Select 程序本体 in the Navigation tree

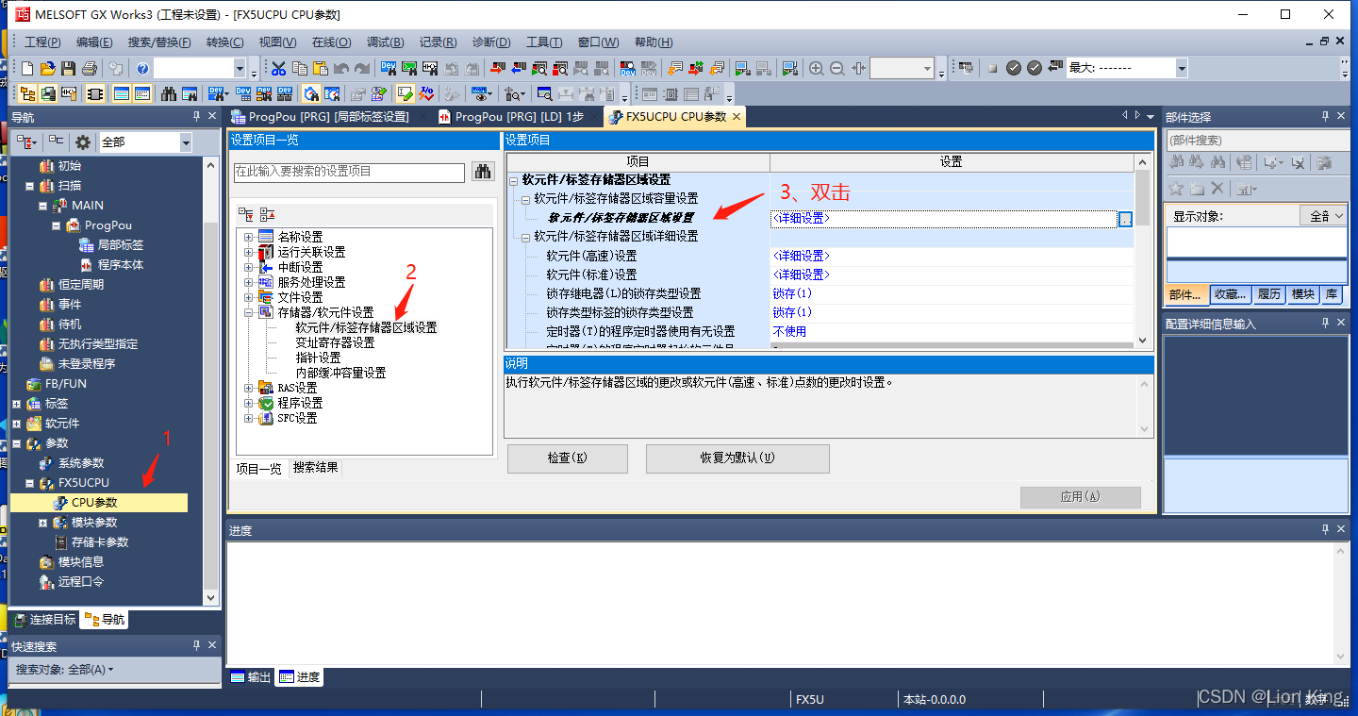point(121,265)
